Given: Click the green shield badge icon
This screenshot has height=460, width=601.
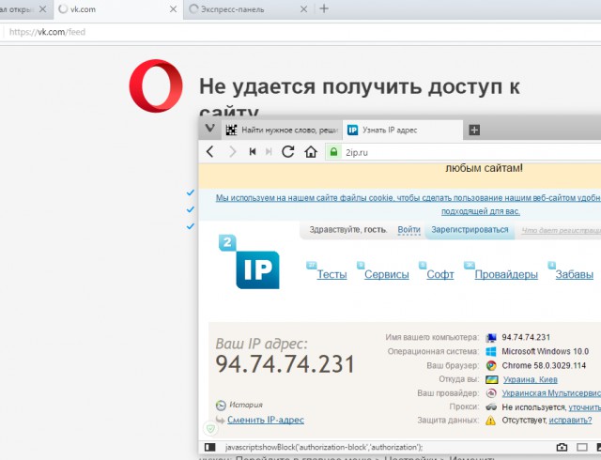Looking at the screenshot, I should pos(210,429).
